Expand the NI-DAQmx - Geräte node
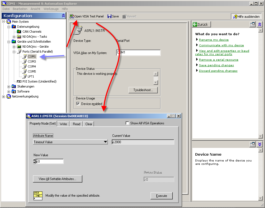This screenshot has height=208, width=265. 14,47
